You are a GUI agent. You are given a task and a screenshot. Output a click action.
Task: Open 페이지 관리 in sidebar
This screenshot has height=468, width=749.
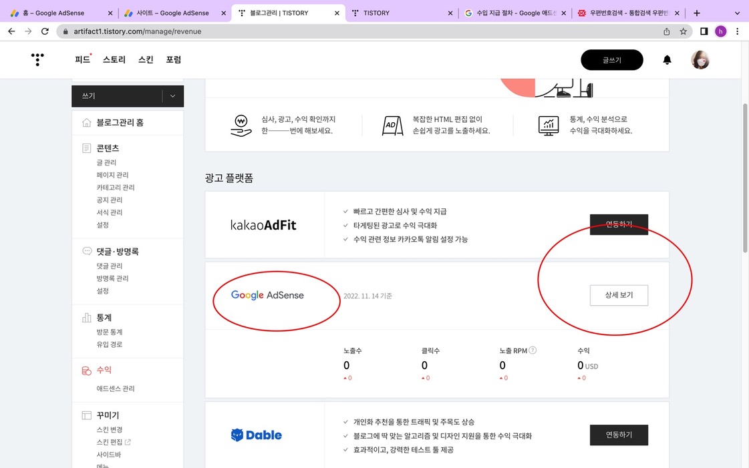click(112, 175)
